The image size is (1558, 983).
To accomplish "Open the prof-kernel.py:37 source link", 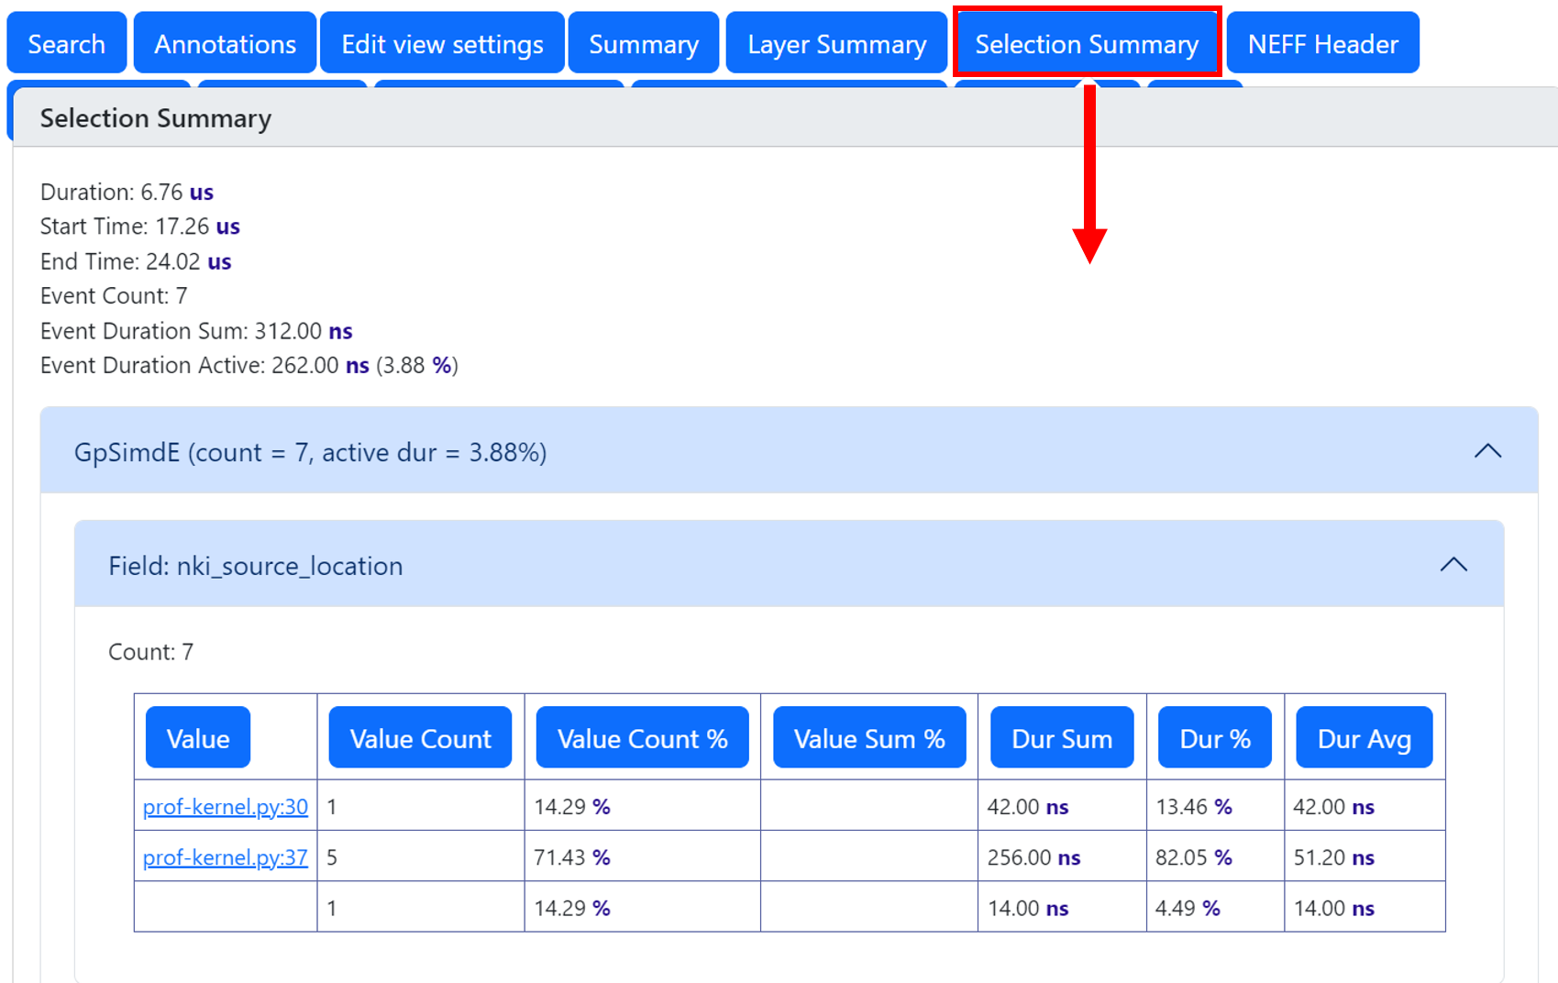I will pyautogui.click(x=226, y=857).
